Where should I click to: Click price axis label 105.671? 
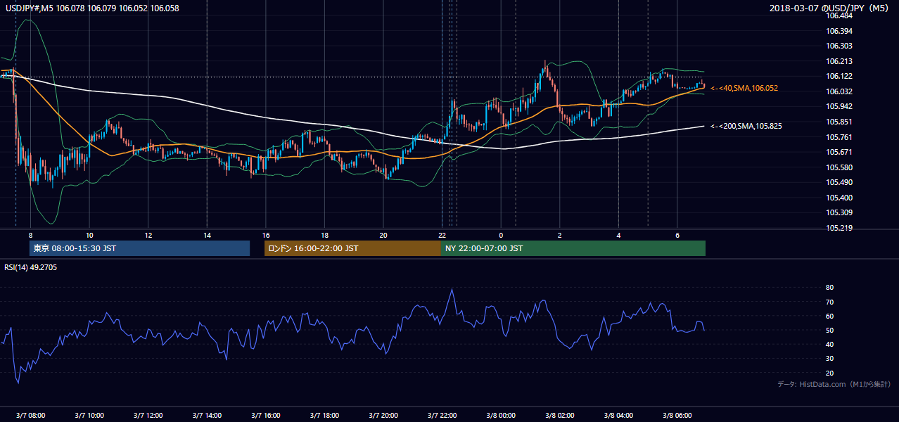coord(839,152)
